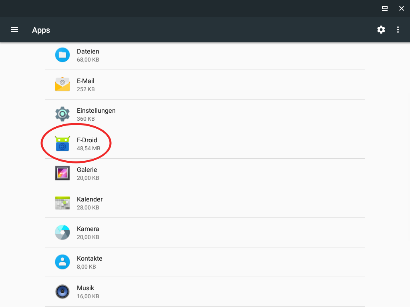Image resolution: width=410 pixels, height=307 pixels.
Task: Click the Galerie picture icon
Action: click(62, 173)
